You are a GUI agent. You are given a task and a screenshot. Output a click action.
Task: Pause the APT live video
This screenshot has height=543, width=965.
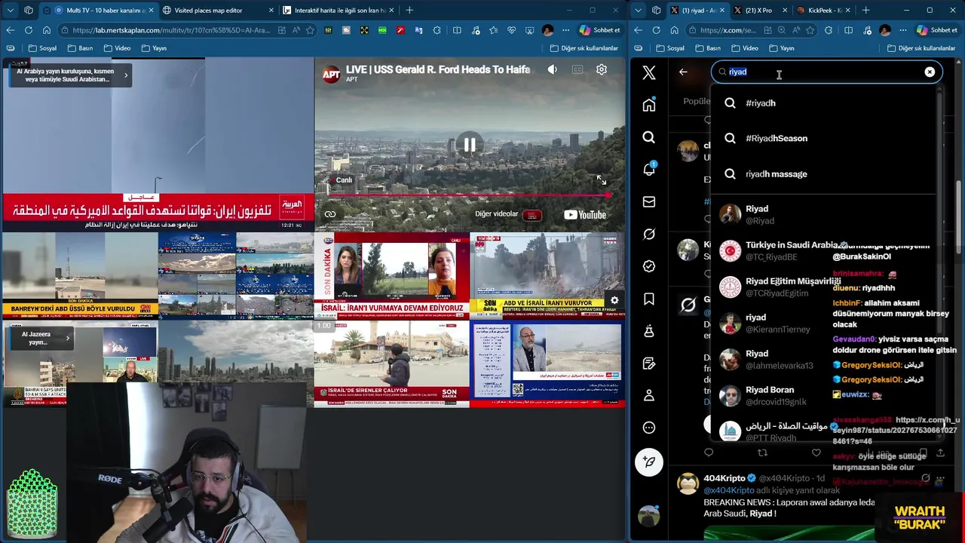tap(469, 145)
